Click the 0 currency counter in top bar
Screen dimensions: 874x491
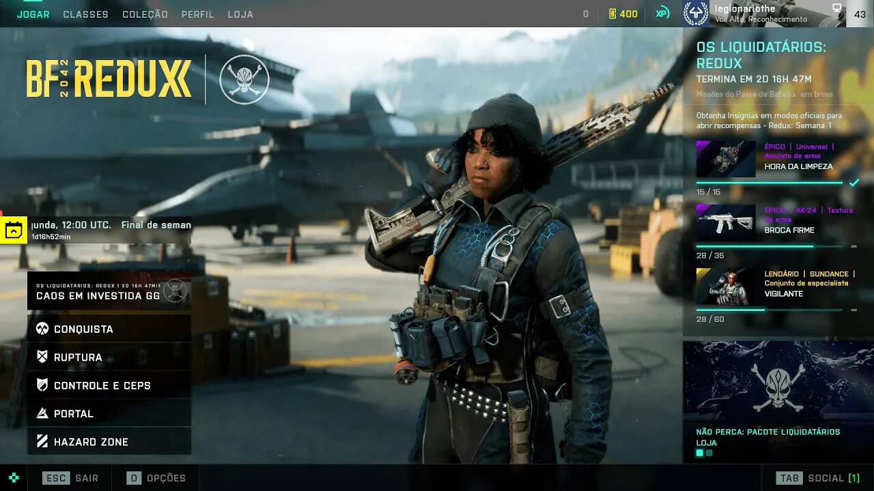tap(586, 14)
